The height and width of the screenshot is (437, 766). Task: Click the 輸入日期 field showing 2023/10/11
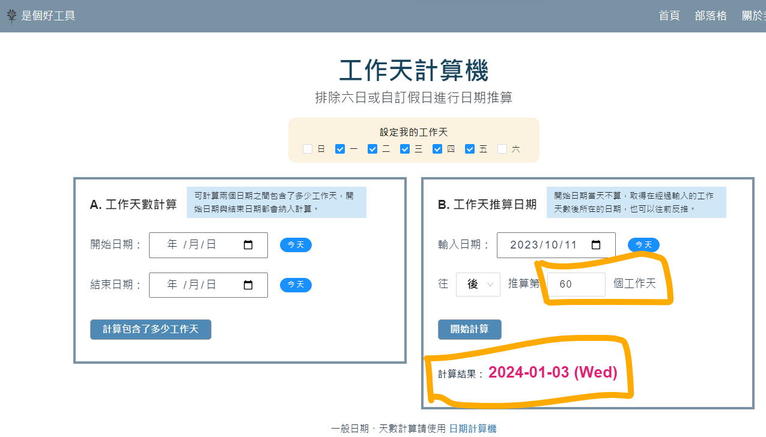click(544, 245)
